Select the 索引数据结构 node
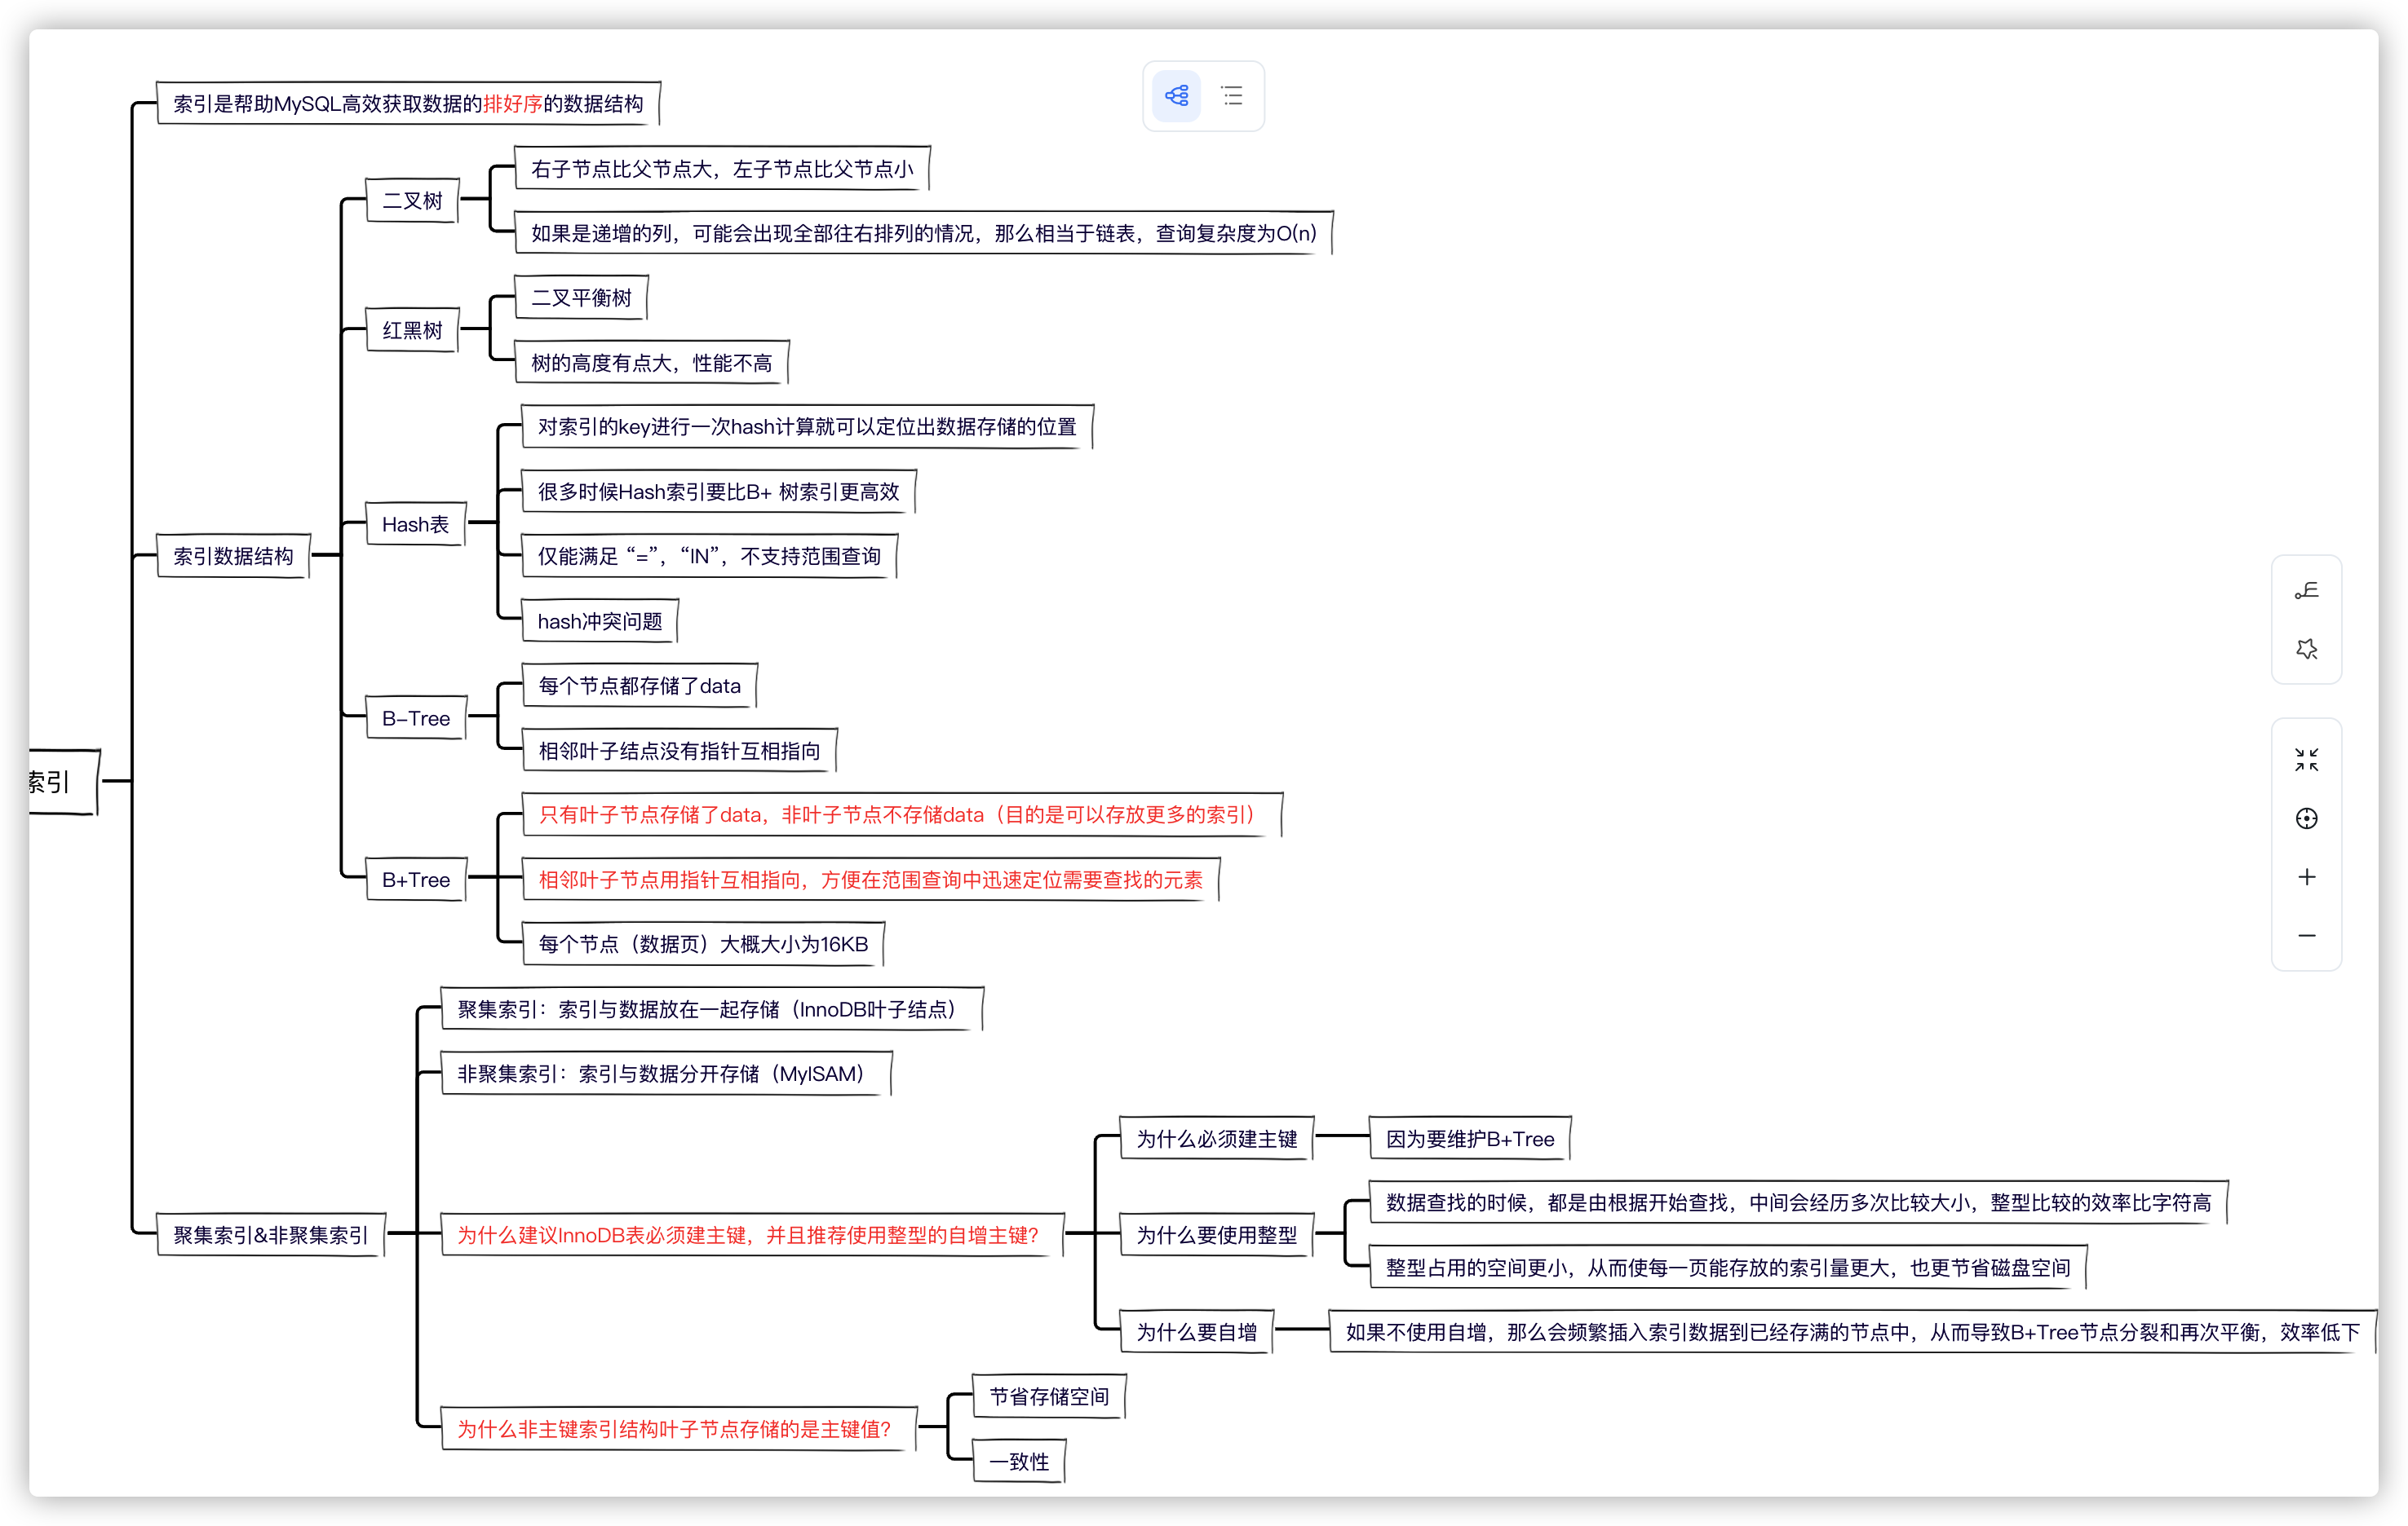2408x1526 pixels. click(x=233, y=556)
